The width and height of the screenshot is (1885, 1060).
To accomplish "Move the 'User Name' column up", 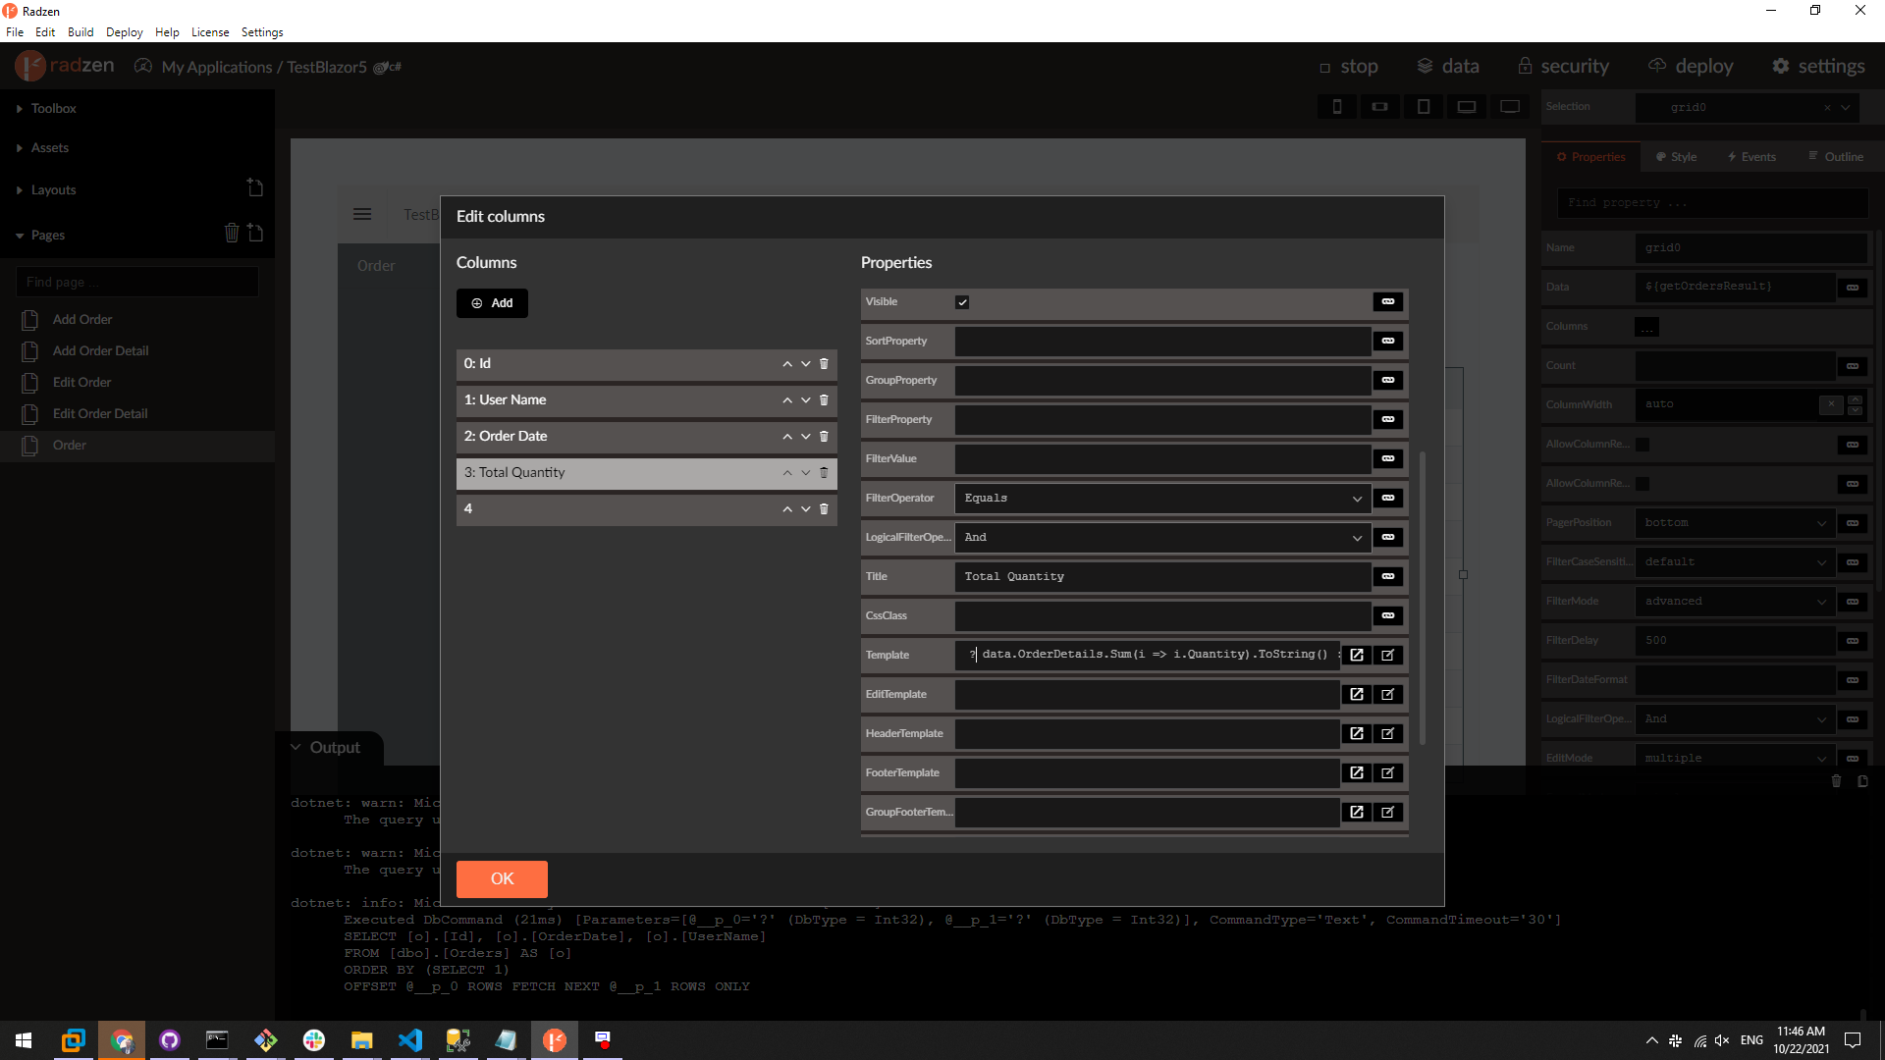I will click(x=787, y=400).
